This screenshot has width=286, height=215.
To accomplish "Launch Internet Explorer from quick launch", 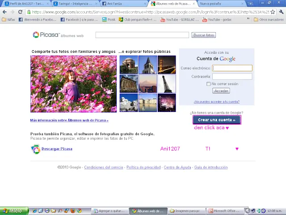I will pyautogui.click(x=34, y=211).
